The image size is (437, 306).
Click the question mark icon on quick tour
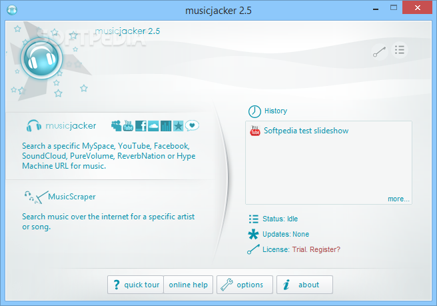(117, 285)
